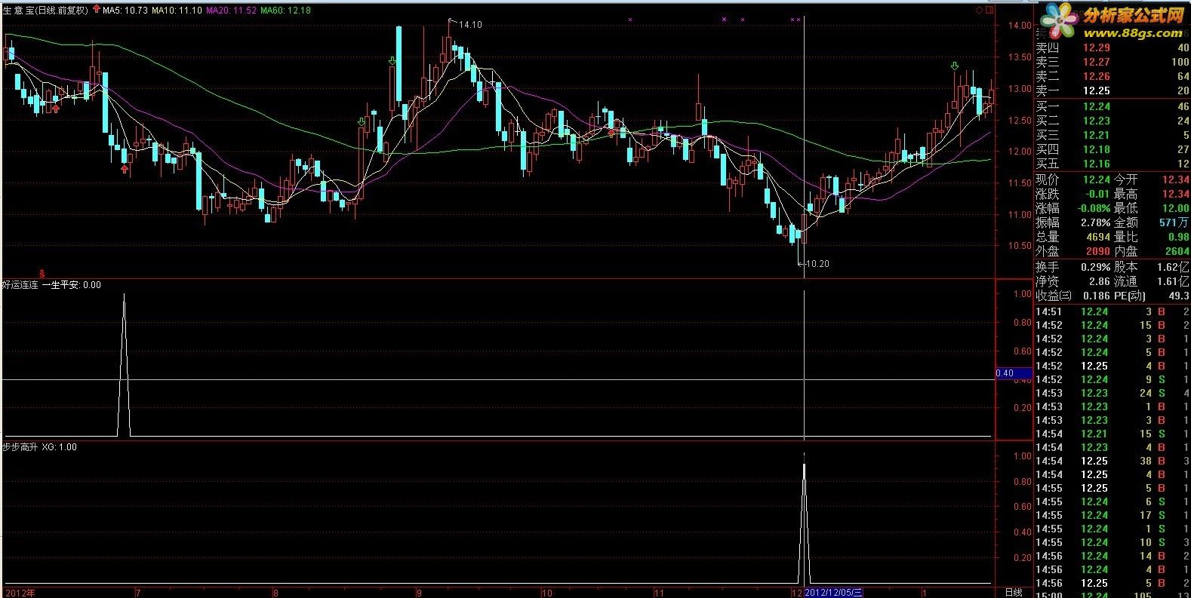Select the 卖二 12.26 order row
Viewport: 1191px width, 598px height.
1113,76
